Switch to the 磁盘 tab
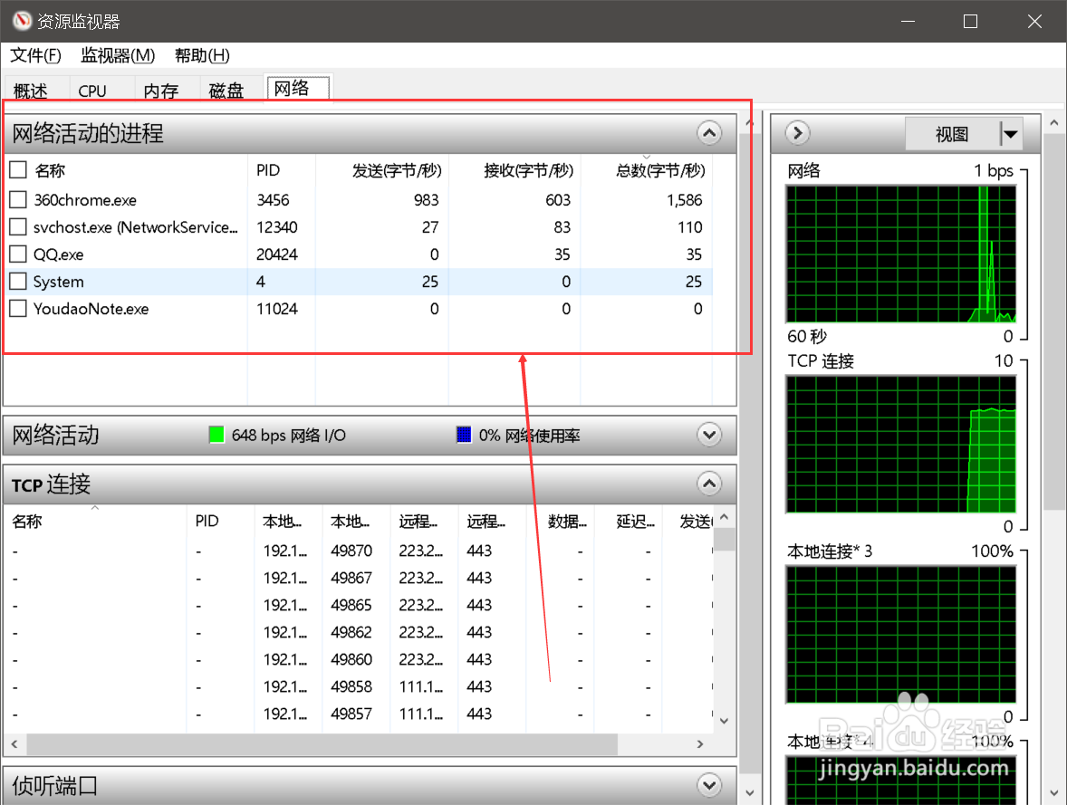Viewport: 1067px width, 805px height. click(226, 91)
